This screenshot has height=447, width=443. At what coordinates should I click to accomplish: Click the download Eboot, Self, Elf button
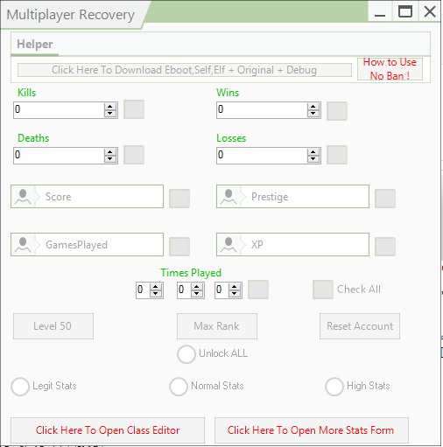click(x=185, y=70)
